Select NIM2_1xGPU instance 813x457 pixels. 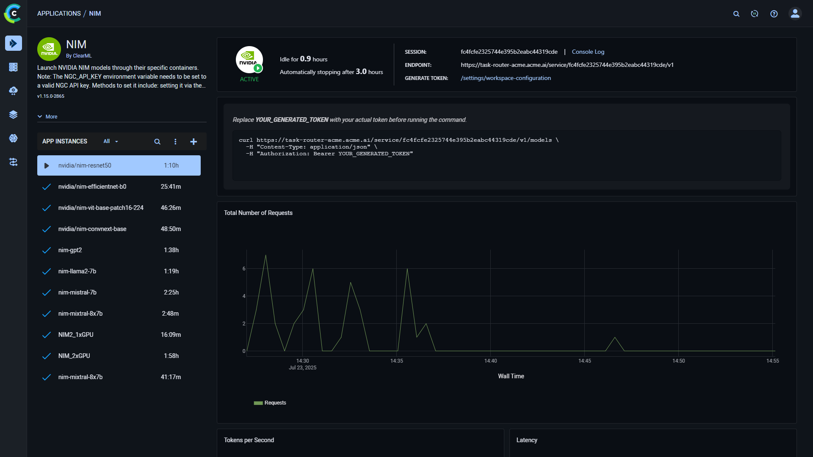pos(119,335)
